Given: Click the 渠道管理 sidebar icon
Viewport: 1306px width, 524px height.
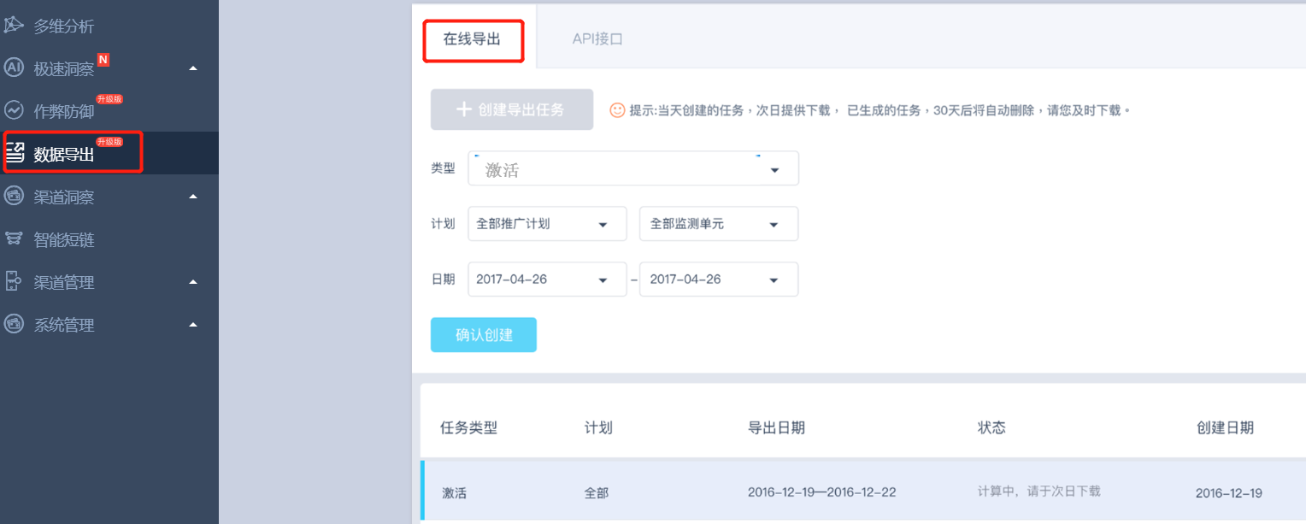Looking at the screenshot, I should pyautogui.click(x=13, y=281).
